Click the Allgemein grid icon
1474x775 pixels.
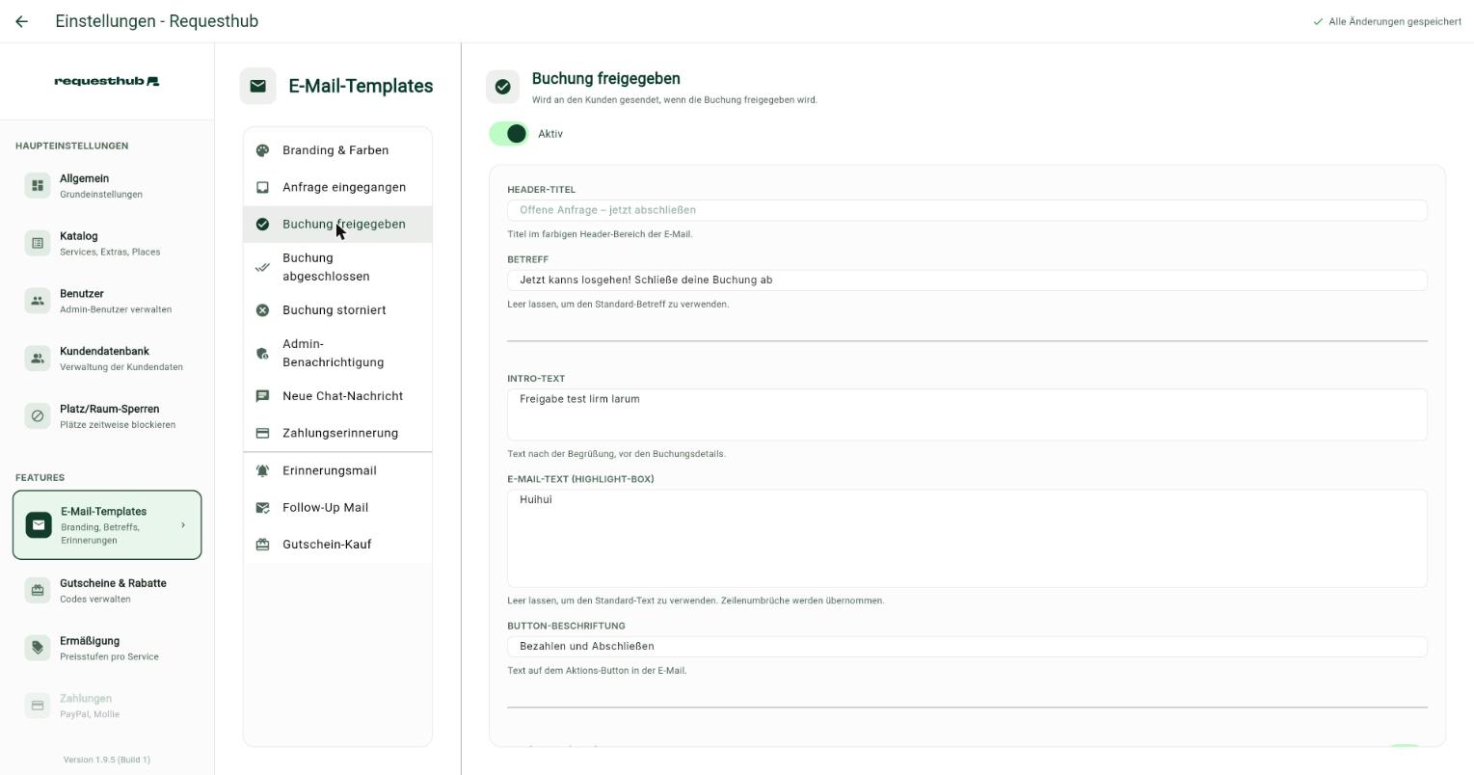[38, 185]
